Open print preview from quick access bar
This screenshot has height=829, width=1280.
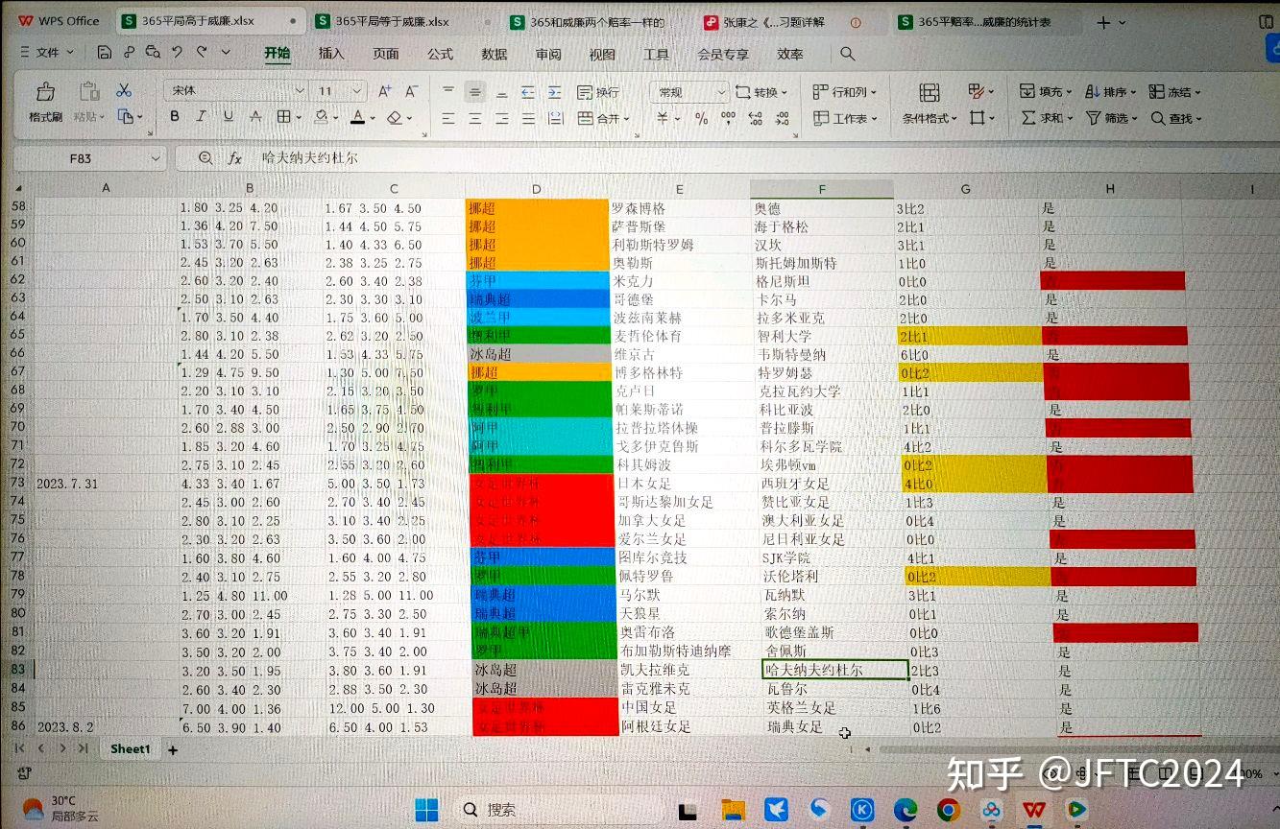tap(152, 54)
